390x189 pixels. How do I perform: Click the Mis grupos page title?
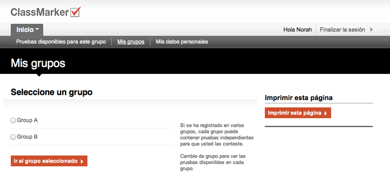point(38,63)
